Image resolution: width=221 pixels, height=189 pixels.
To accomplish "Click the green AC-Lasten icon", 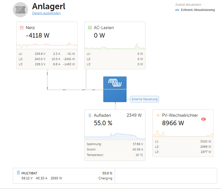I will pos(90,28).
